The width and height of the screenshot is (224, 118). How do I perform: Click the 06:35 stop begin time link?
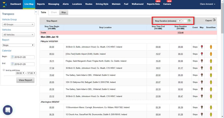[x=52, y=114]
